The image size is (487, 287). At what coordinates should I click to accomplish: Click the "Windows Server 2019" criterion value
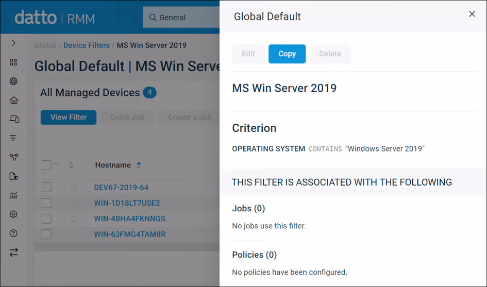click(385, 149)
